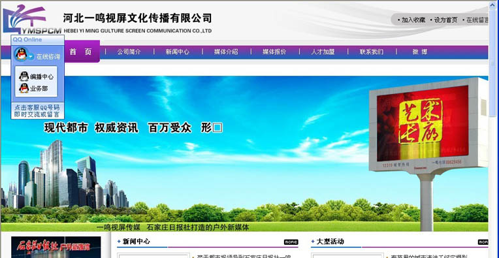Click the QQ penguin icon beside 在线咨询
This screenshot has width=499, height=258.
point(22,54)
